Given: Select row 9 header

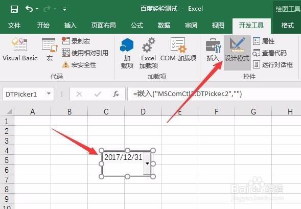Looking at the screenshot, I should 7,199.
